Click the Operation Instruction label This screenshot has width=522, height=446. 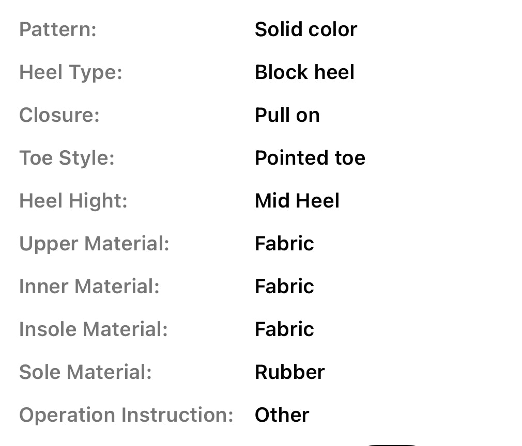coord(127,415)
